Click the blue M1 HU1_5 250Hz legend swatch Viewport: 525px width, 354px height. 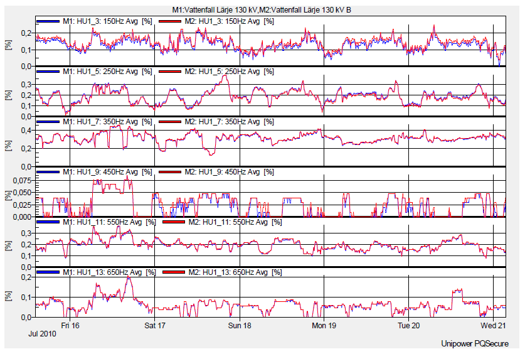coord(48,72)
